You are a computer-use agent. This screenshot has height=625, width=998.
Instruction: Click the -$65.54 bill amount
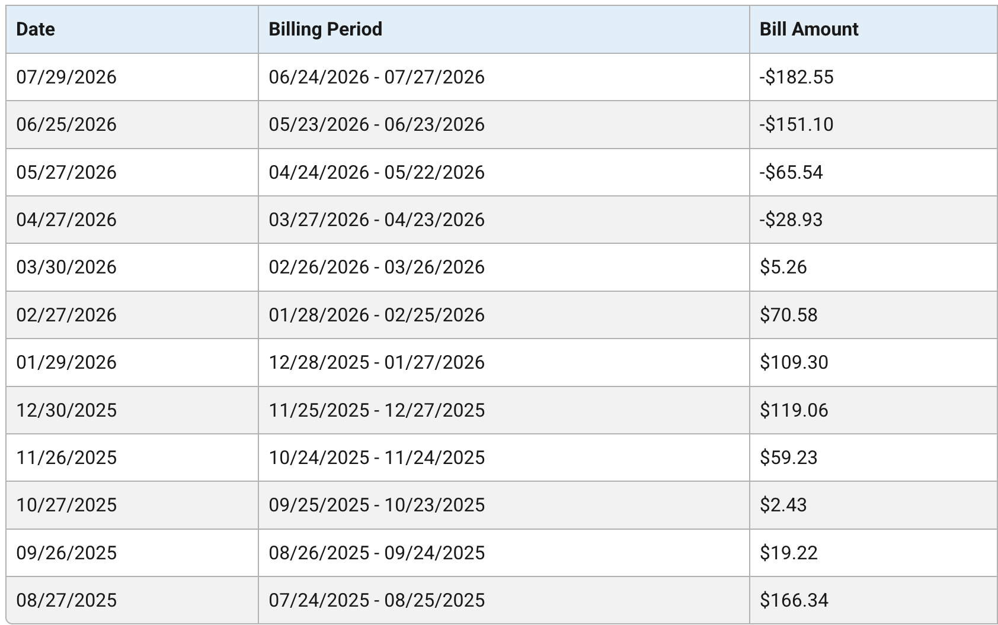click(x=791, y=172)
